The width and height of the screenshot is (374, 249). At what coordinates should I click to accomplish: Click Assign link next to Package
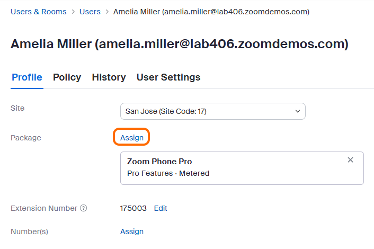(132, 138)
